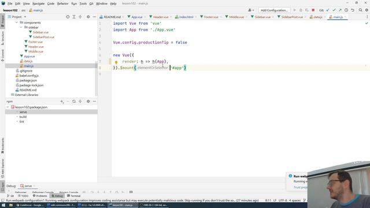Click Collapse All in Project panel

[80, 17]
